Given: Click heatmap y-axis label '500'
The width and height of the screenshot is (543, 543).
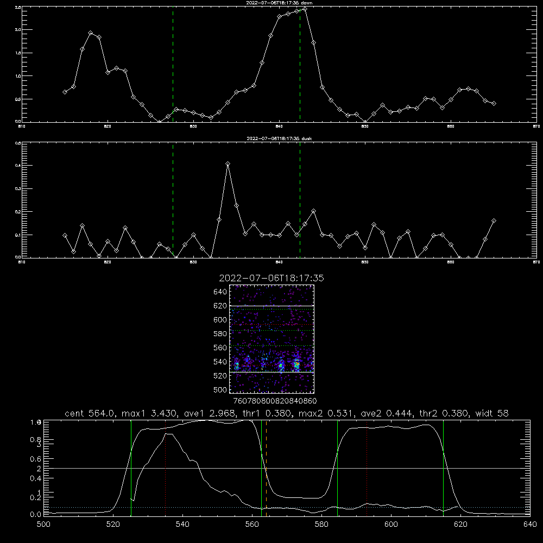Looking at the screenshot, I should coord(220,390).
